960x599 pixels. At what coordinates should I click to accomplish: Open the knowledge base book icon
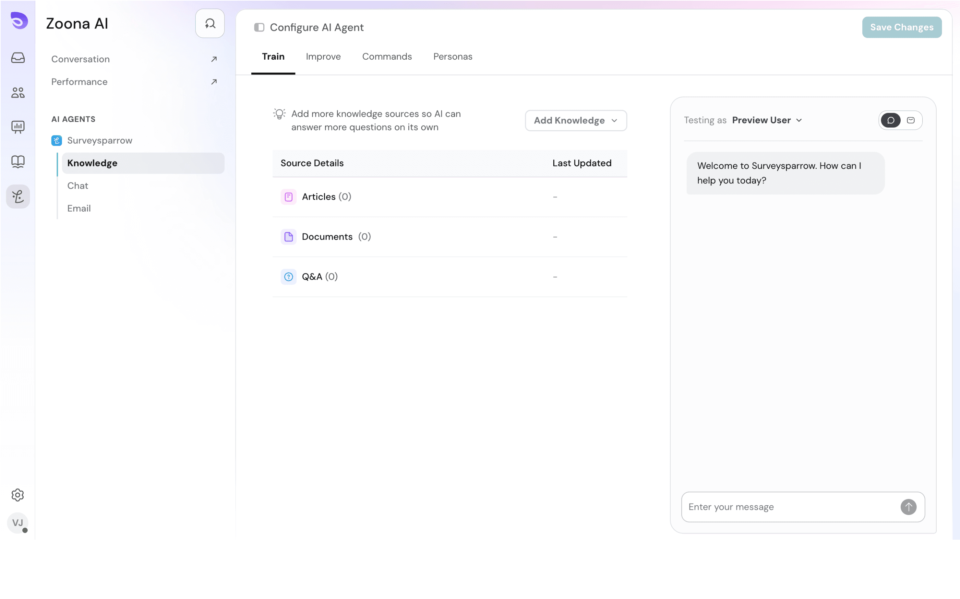tap(18, 162)
